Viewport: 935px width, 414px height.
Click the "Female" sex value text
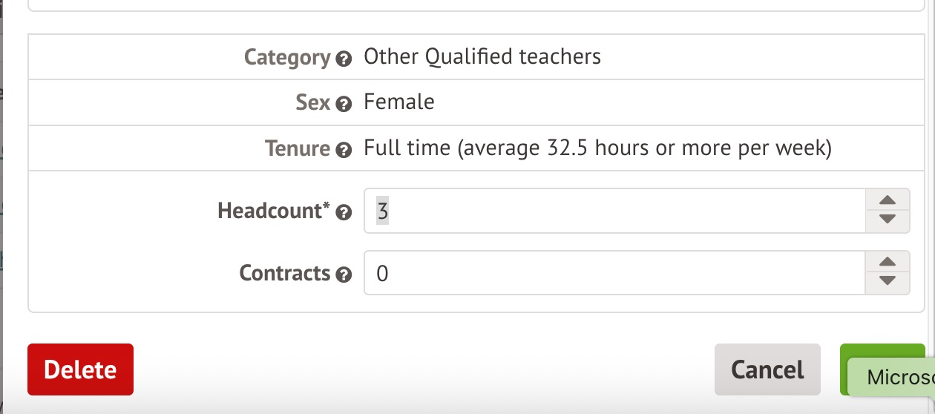coord(399,102)
